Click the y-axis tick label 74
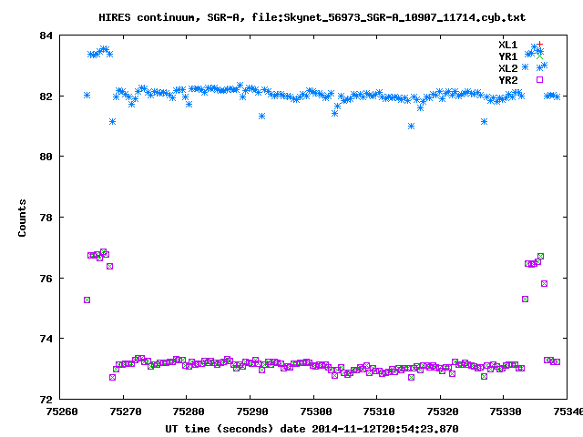 pyautogui.click(x=46, y=339)
